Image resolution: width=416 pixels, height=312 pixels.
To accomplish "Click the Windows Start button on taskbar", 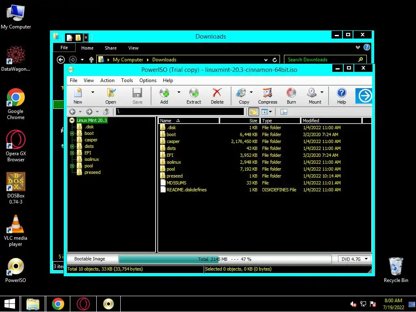I will pyautogui.click(x=10, y=304).
